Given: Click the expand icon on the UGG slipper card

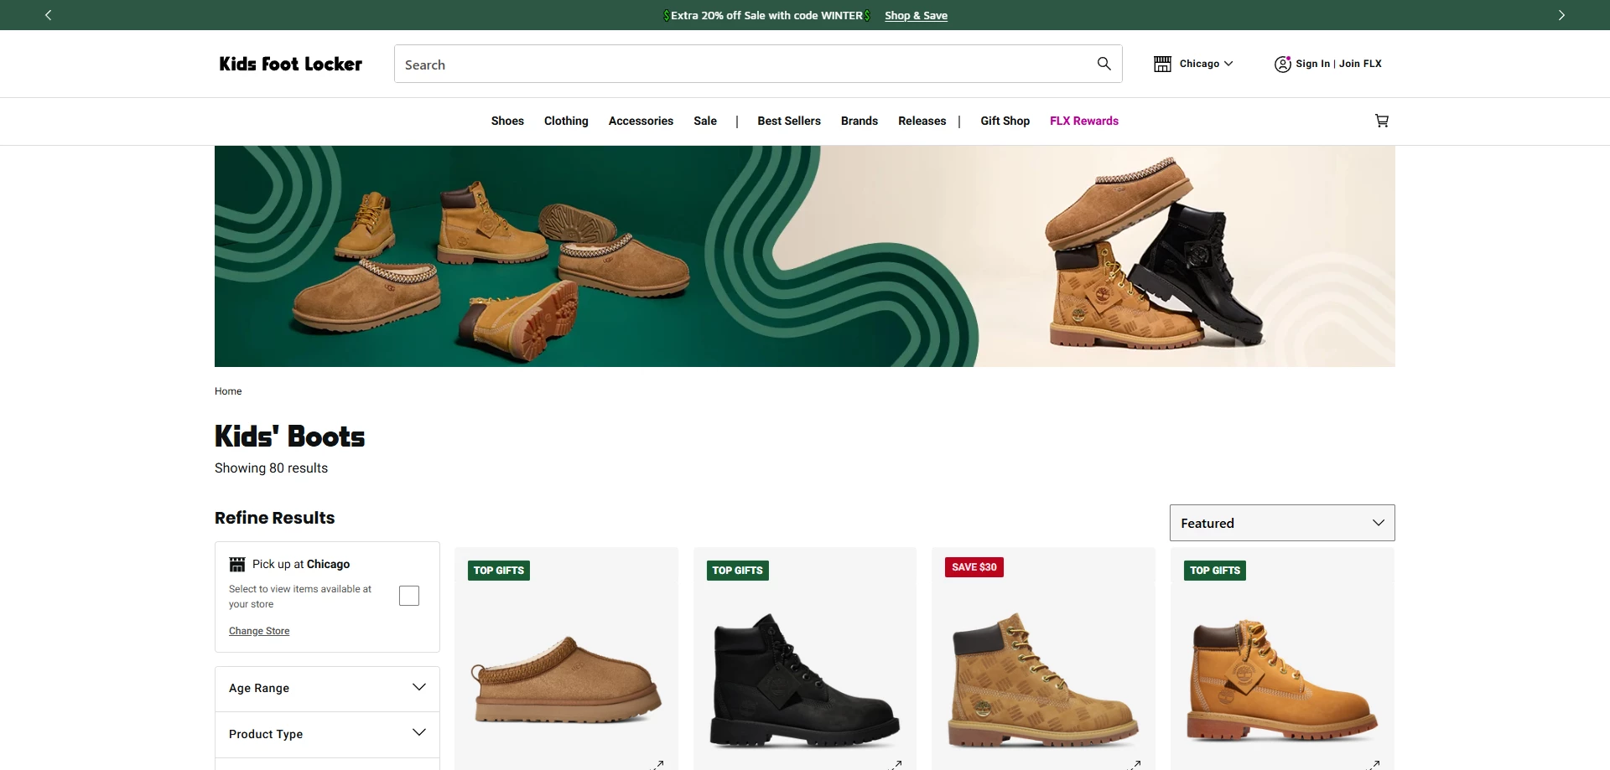Looking at the screenshot, I should [x=658, y=764].
